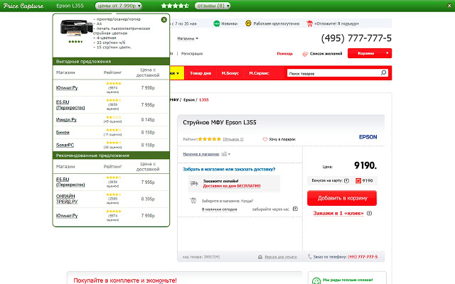Click the round-the-clock work icon
Viewport: 455px width, 284px height.
[248, 23]
